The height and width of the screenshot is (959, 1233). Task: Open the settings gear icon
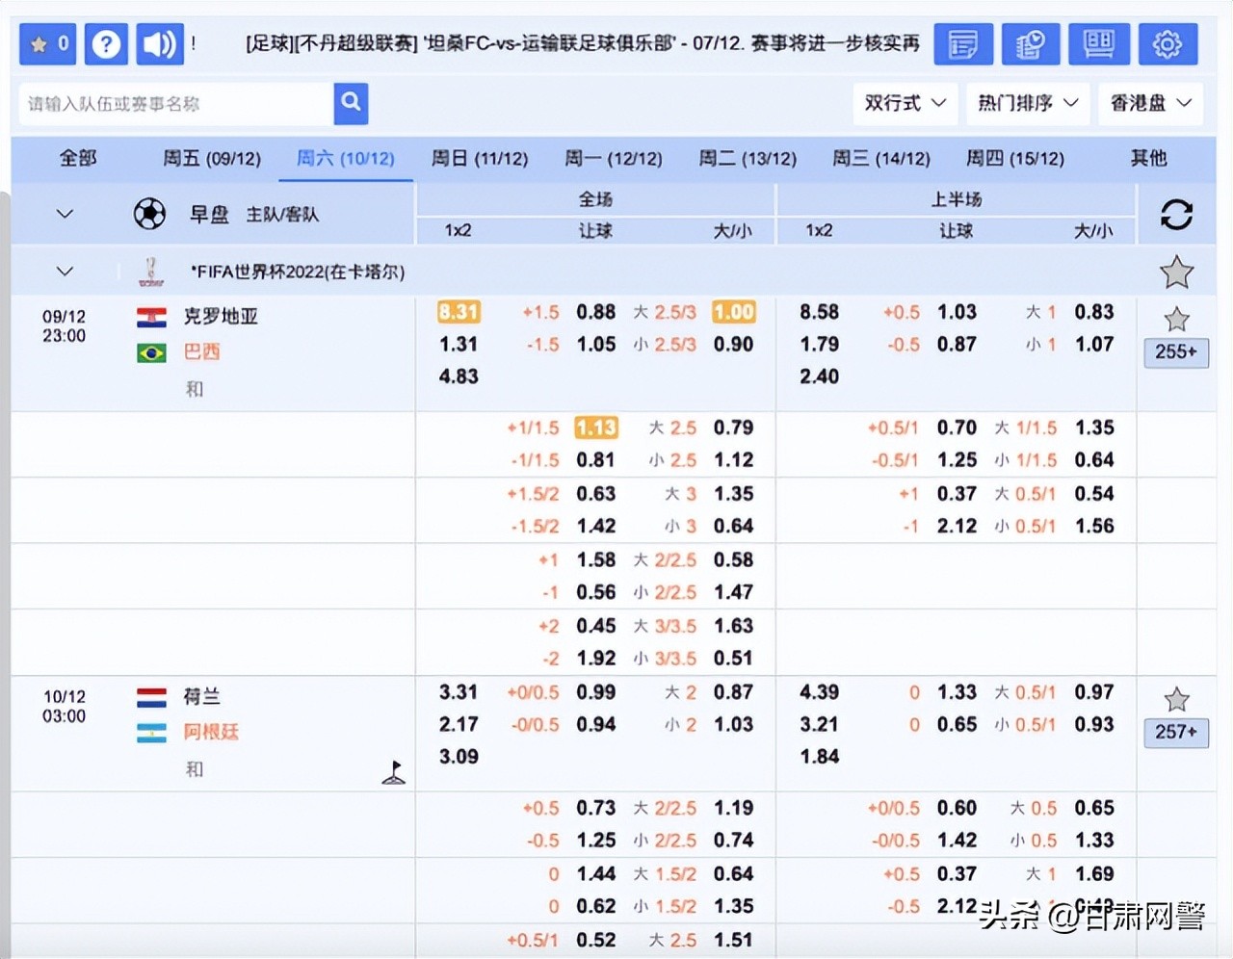[1167, 44]
